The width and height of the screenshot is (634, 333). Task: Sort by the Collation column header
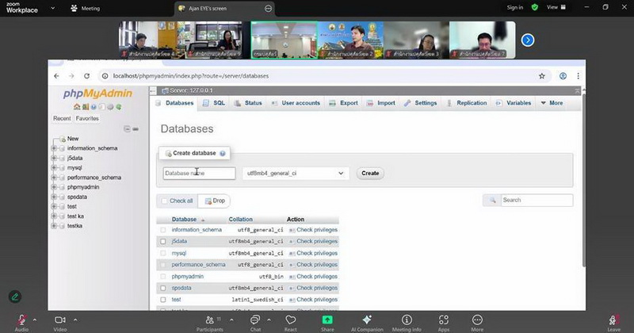coord(241,220)
